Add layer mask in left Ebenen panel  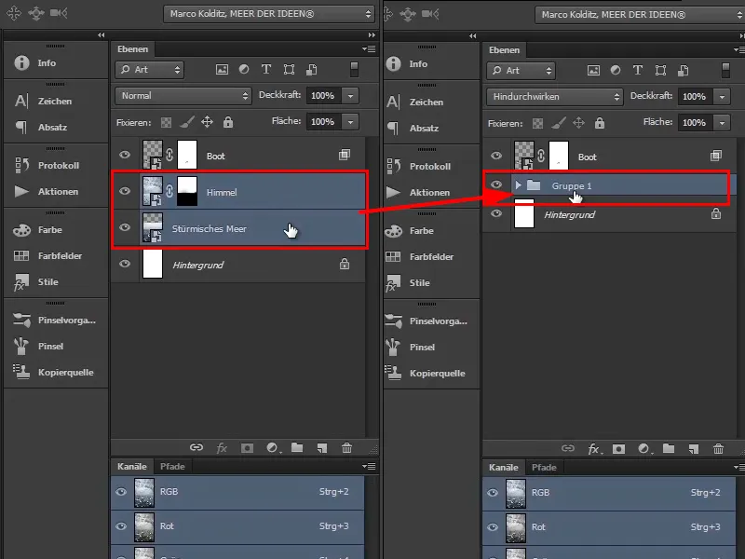247,448
